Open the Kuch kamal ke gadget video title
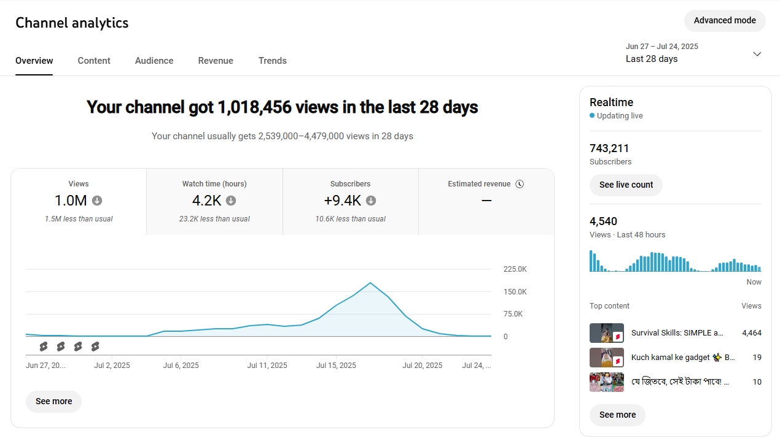This screenshot has width=780, height=441. click(683, 357)
